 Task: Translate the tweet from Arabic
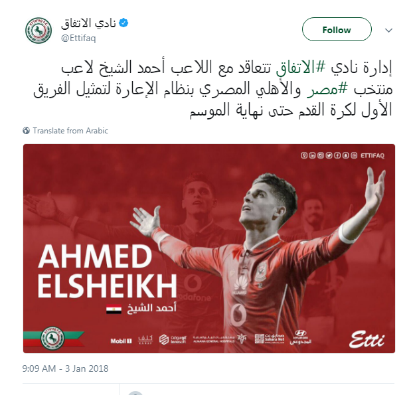coord(70,131)
